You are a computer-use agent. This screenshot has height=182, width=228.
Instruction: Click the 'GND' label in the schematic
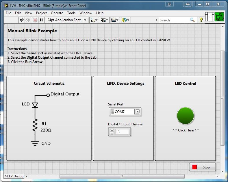46,144
